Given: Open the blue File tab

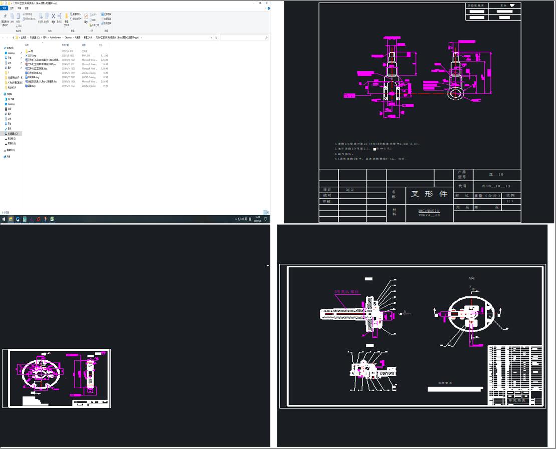Looking at the screenshot, I should [x=4, y=8].
